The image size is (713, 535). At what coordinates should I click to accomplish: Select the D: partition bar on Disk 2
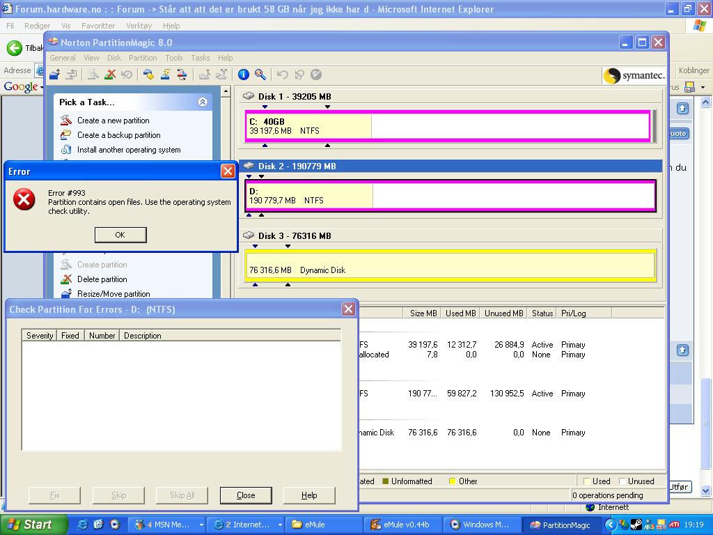click(x=450, y=196)
